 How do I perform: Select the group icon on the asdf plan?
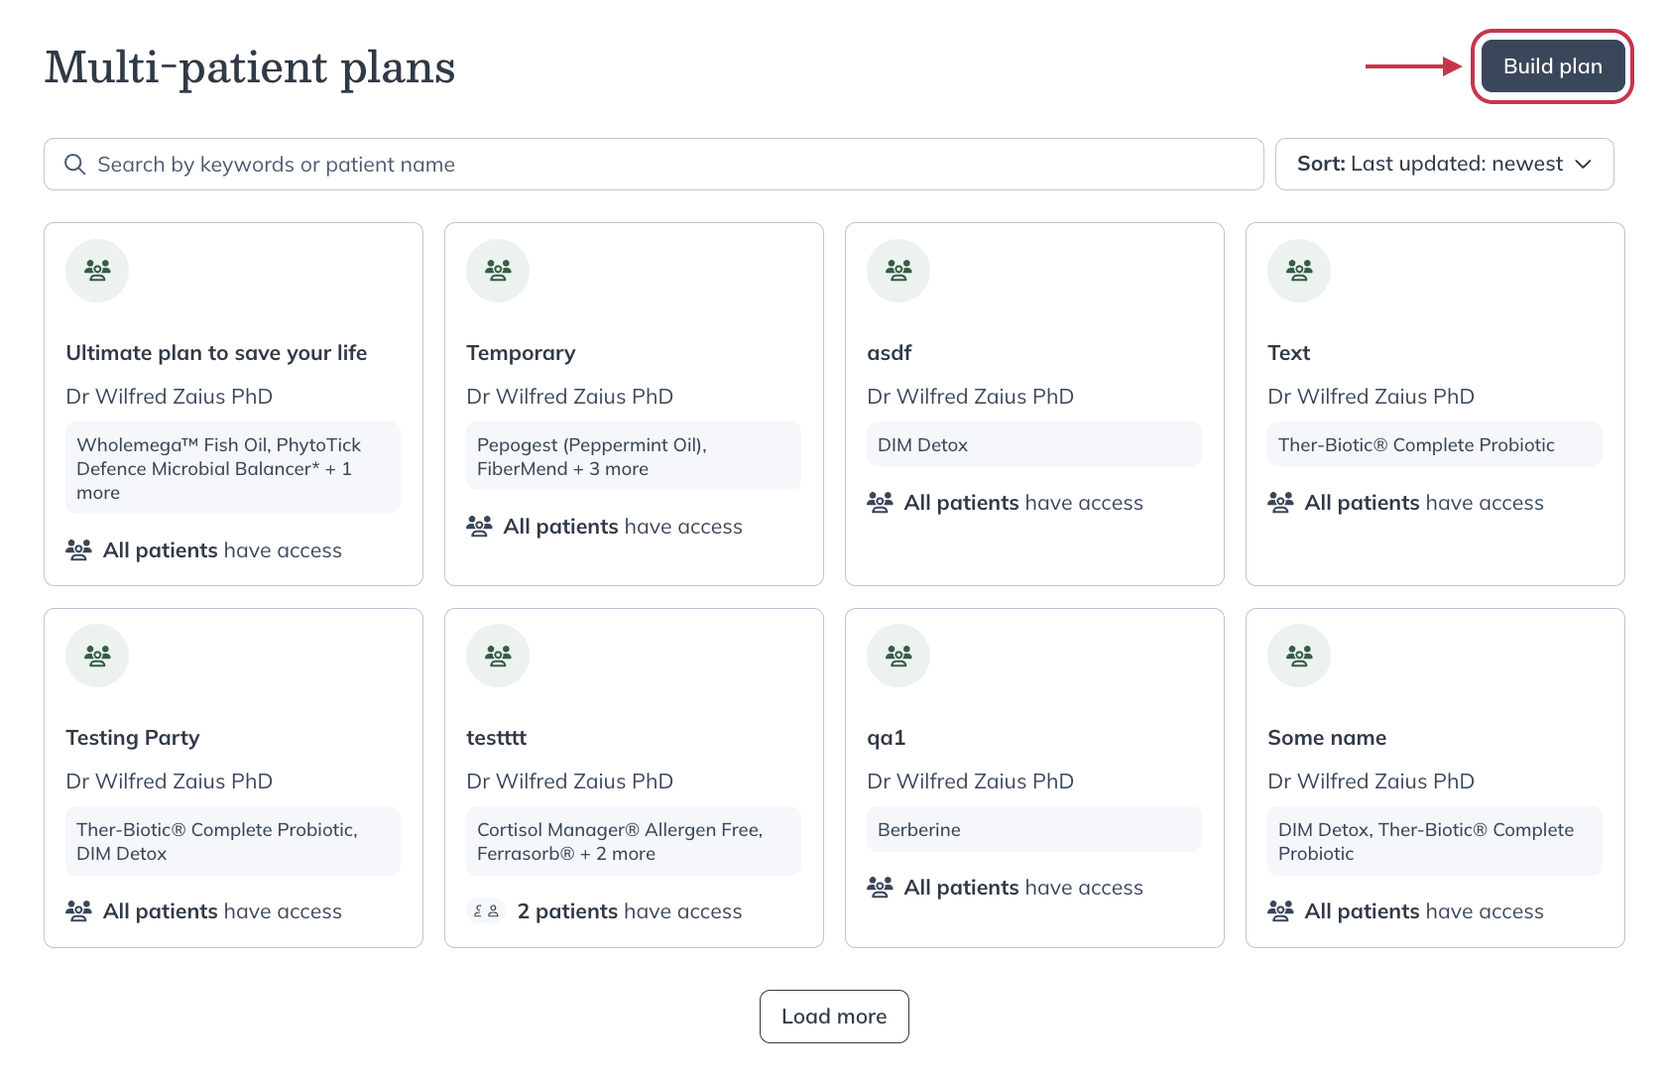point(897,270)
